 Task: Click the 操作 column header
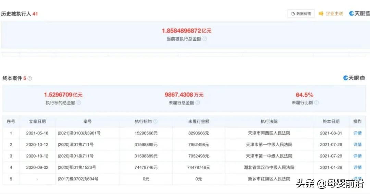click(x=357, y=122)
